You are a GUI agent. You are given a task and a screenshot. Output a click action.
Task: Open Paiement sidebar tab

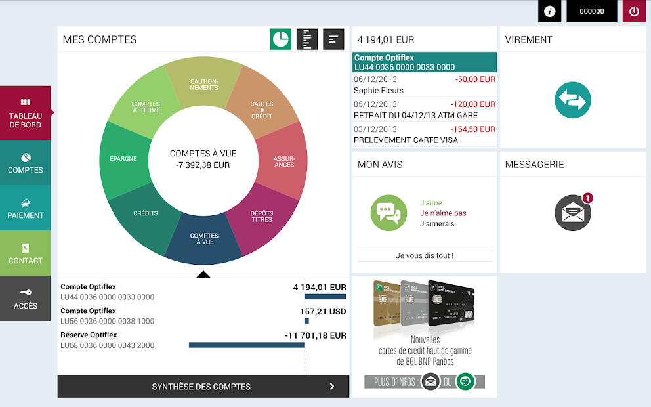click(26, 208)
